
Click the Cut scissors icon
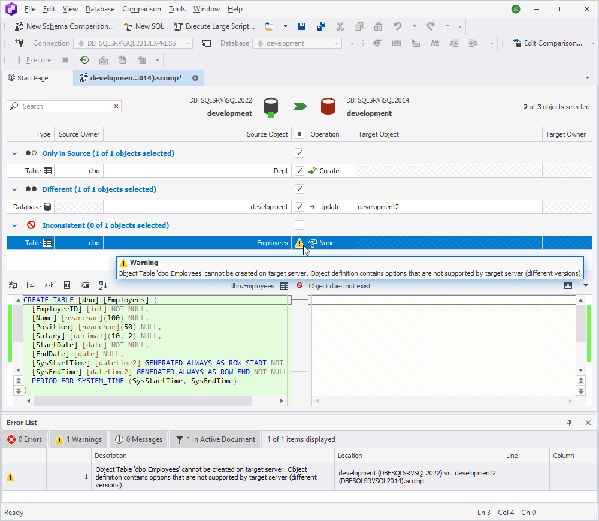pyautogui.click(x=340, y=26)
